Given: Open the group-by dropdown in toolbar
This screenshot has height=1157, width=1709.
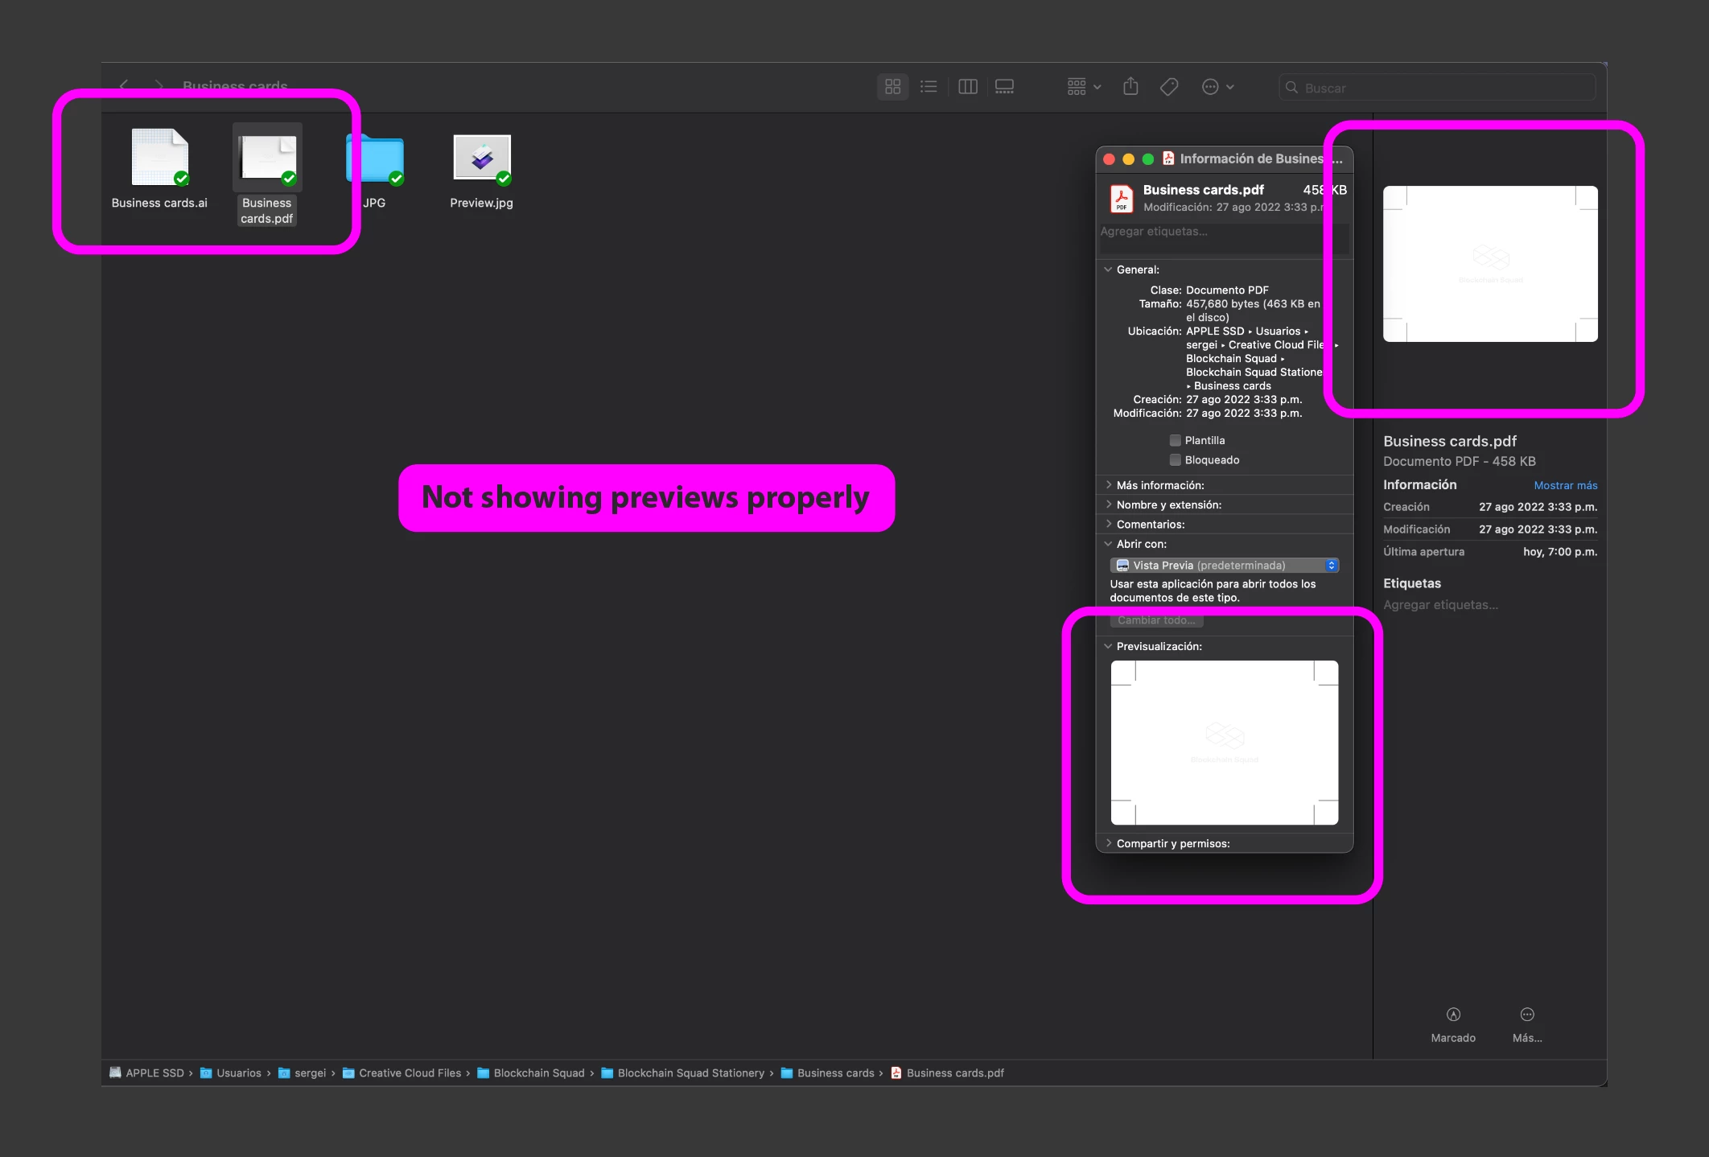Looking at the screenshot, I should coord(1084,87).
